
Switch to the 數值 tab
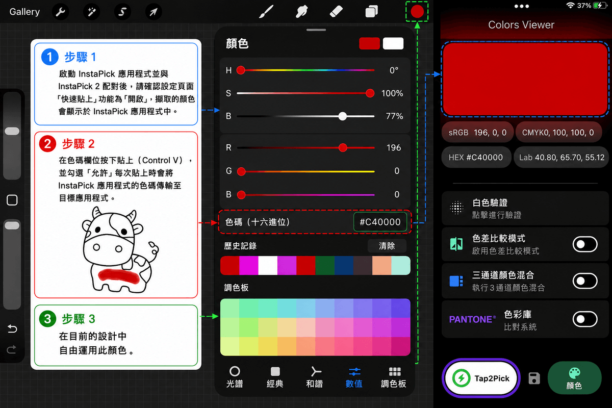point(354,377)
